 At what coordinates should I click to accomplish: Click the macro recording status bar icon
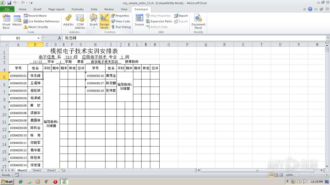click(17, 175)
